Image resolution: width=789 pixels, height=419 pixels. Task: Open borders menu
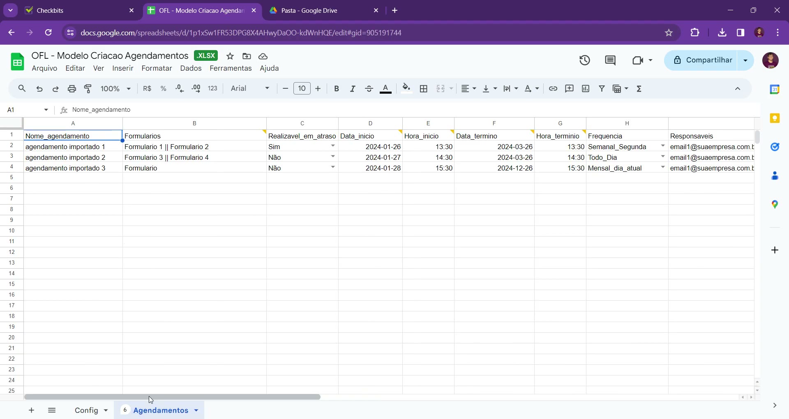pos(424,89)
